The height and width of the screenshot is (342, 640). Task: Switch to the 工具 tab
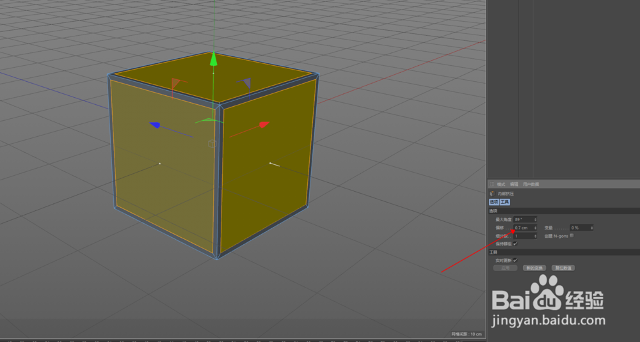505,202
